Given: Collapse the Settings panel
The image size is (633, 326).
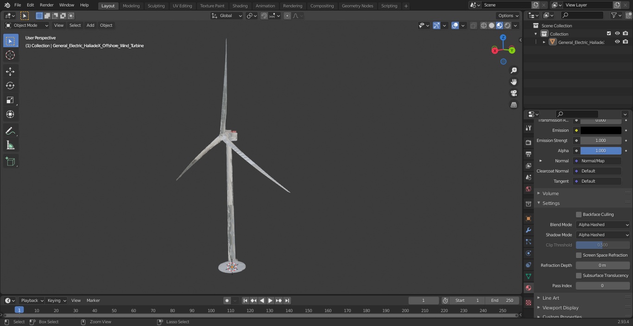Looking at the screenshot, I should [551, 203].
